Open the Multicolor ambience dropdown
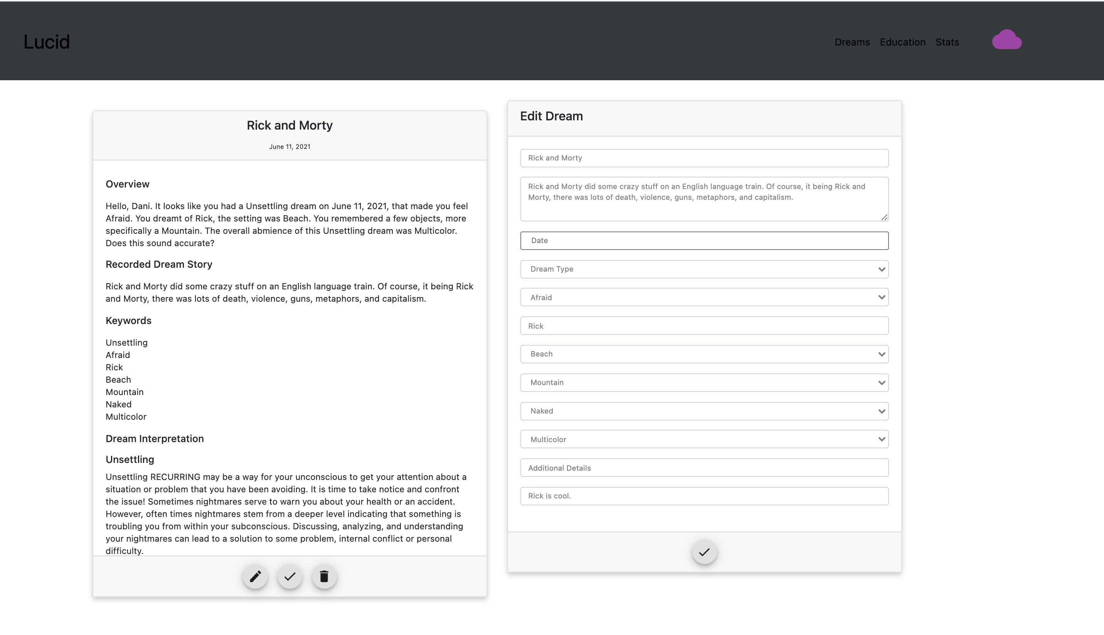This screenshot has width=1104, height=635. tap(704, 439)
